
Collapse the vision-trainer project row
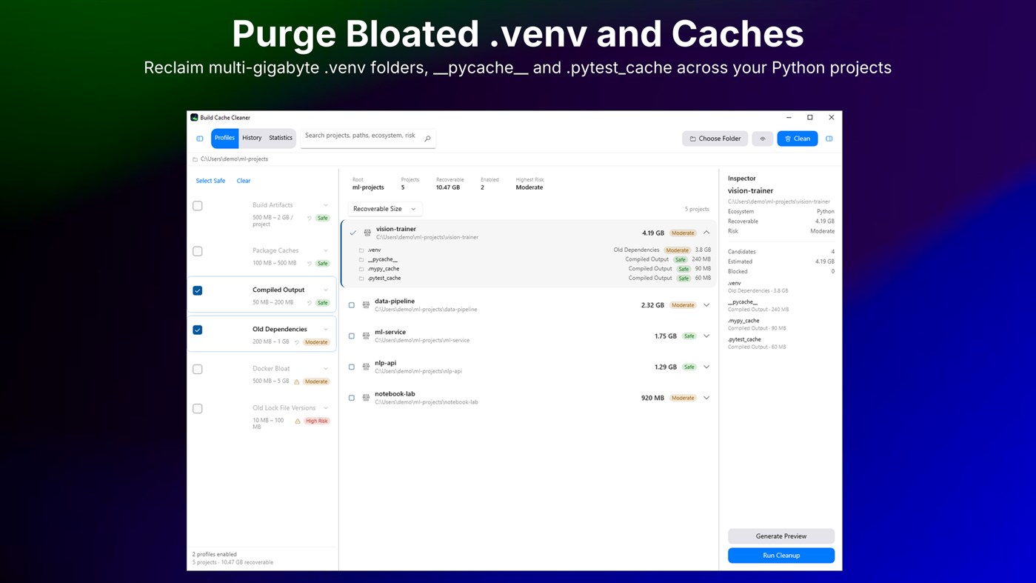coord(706,233)
